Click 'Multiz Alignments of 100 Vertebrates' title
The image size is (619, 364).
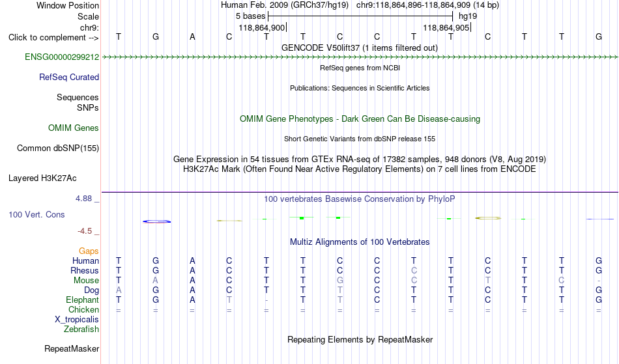click(x=360, y=242)
